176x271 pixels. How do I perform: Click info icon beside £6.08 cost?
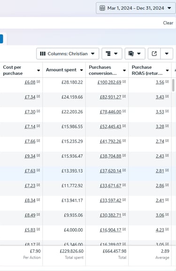pos(38,81)
